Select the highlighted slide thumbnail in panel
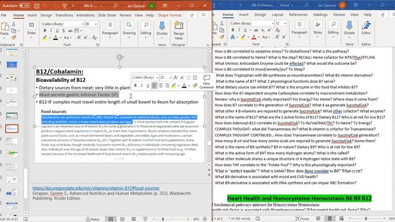395x222 pixels. 12,129
